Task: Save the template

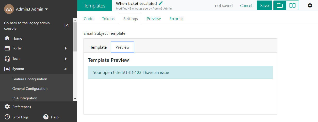Action: coord(264,5)
